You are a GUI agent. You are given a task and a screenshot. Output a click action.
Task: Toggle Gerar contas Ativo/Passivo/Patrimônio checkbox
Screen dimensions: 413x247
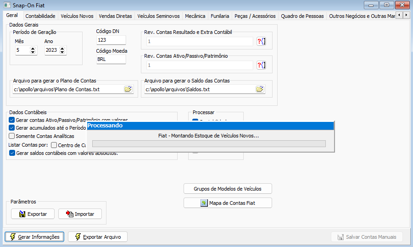[11, 120]
